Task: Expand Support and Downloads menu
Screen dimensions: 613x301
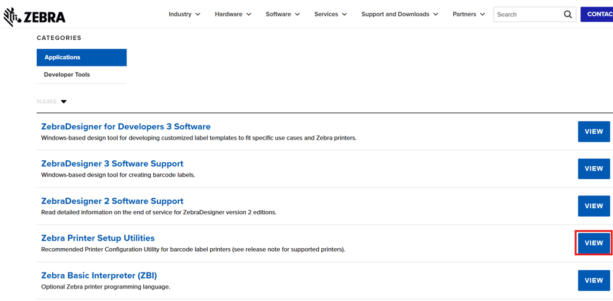Action: pyautogui.click(x=399, y=14)
